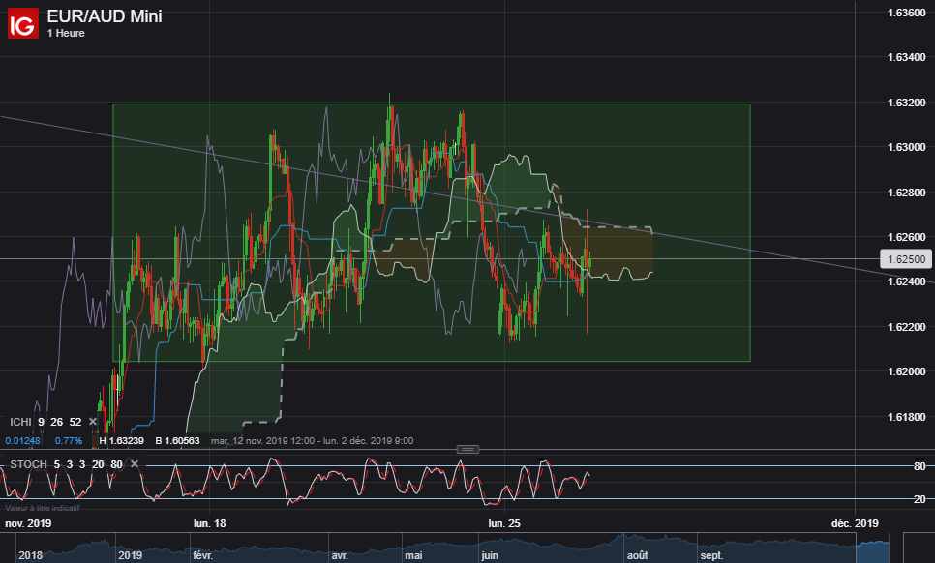Click the 2018 marker in the navigator
Screen dimensions: 935x563
30,555
